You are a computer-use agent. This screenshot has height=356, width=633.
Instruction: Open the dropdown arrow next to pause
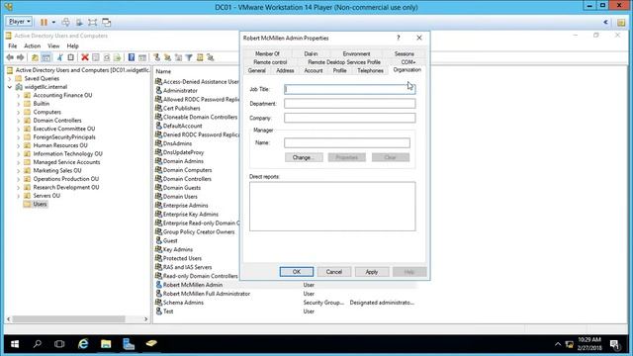coord(53,22)
